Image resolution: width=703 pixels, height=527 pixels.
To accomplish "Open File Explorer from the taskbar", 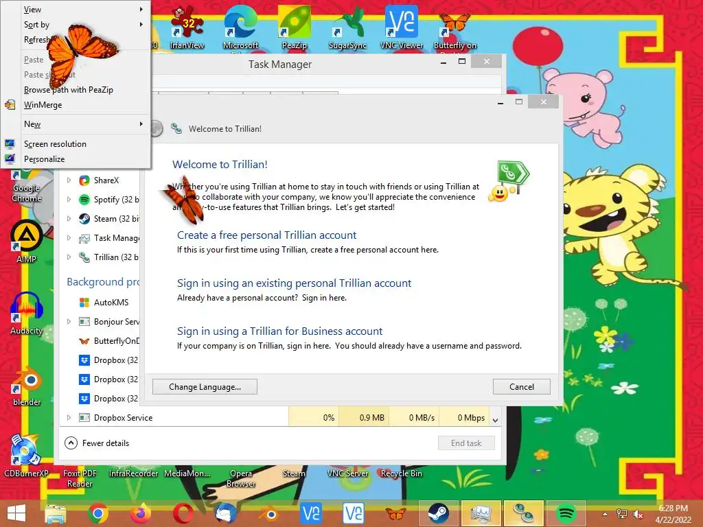I will (x=55, y=513).
